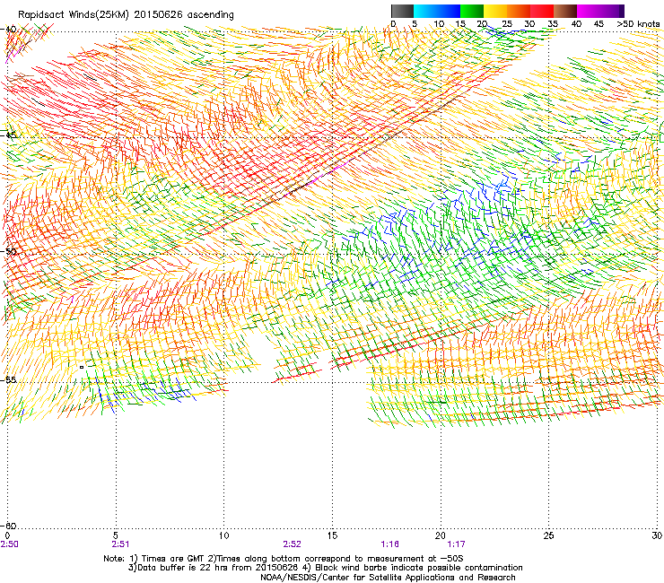This screenshot has height=583, width=664.
Task: Click the '>50 knots' legend label
Action: pos(638,24)
